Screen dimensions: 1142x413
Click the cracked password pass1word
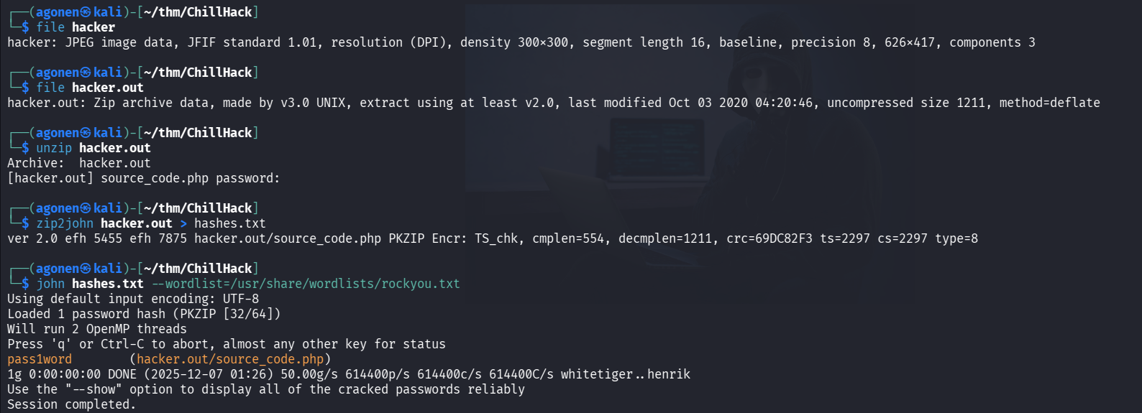pos(40,359)
